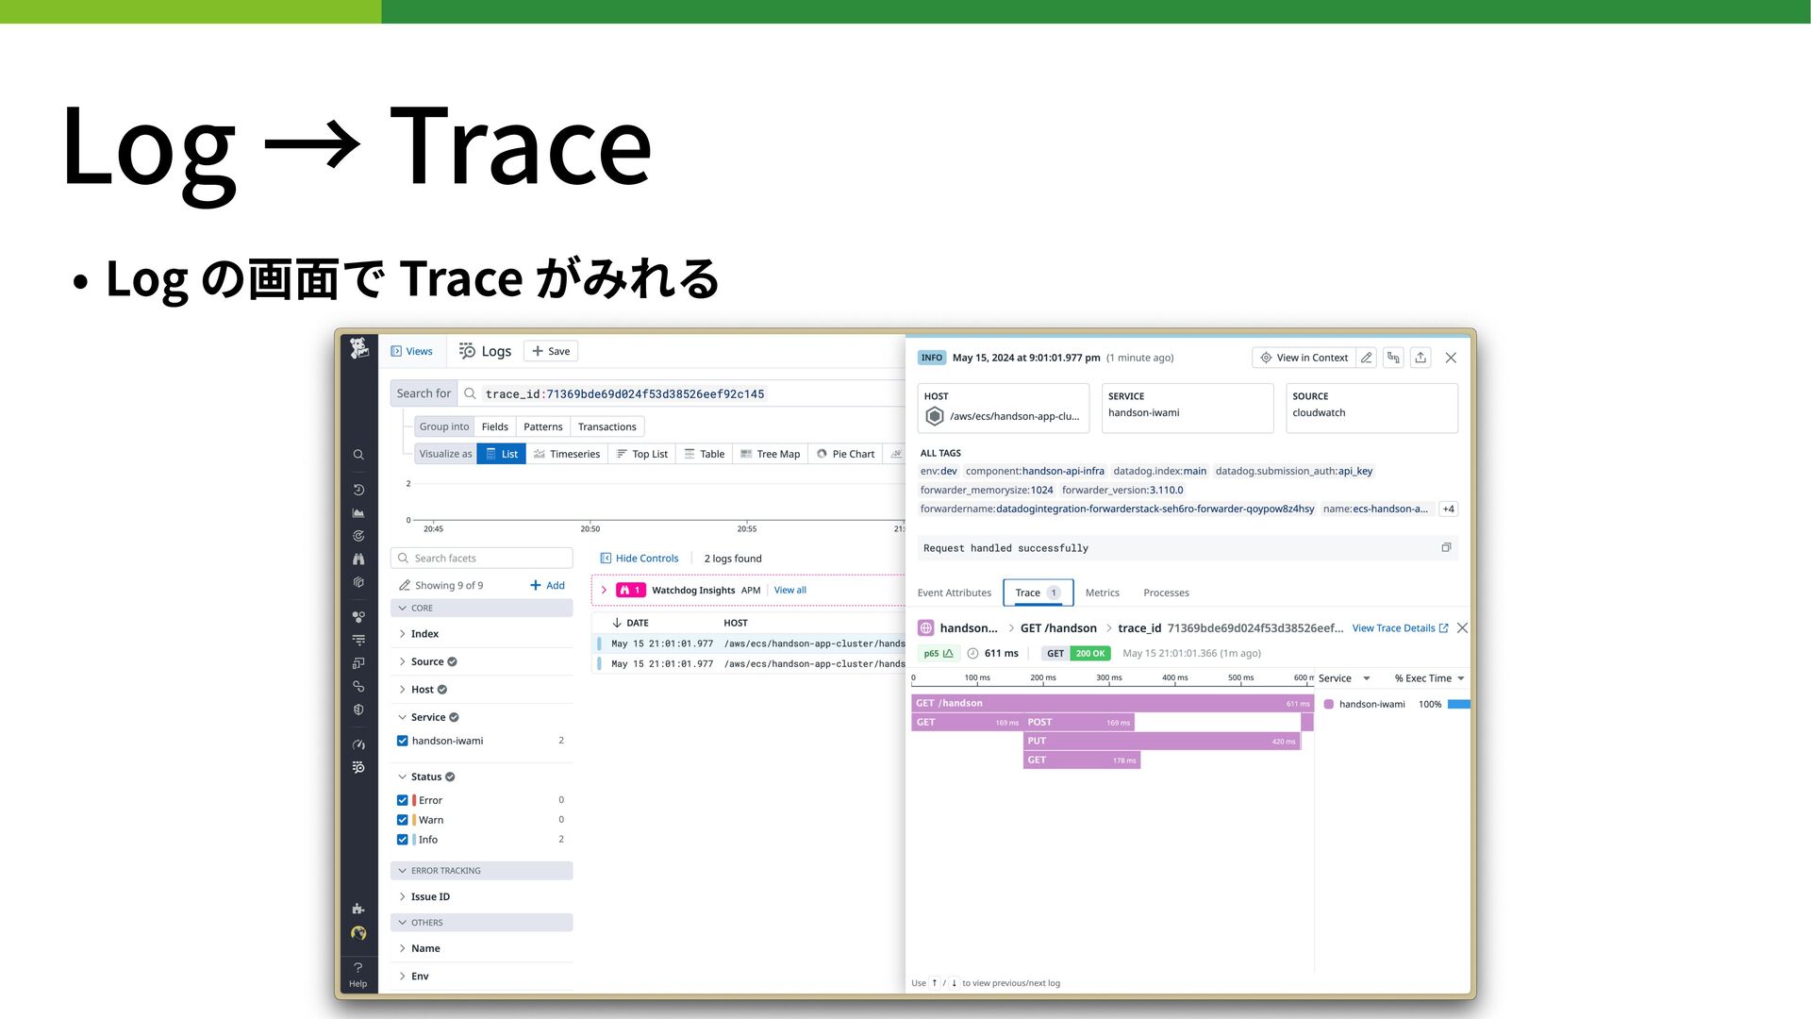Open the radar-style monitors sidebar icon
This screenshot has width=1811, height=1019.
click(358, 536)
